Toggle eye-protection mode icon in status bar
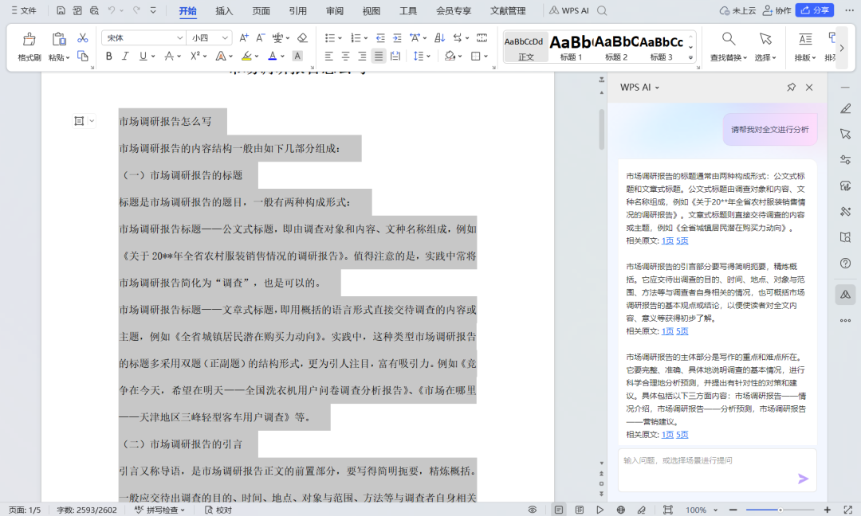Screen dimensions: 861x516 coord(532,510)
